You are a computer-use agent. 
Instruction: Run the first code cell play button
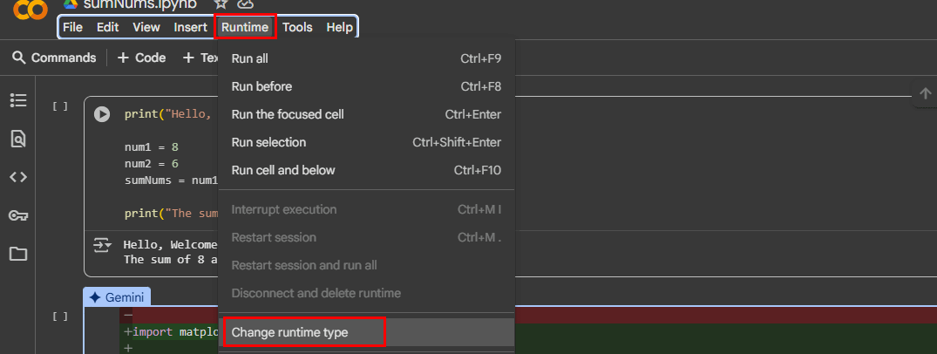[102, 114]
